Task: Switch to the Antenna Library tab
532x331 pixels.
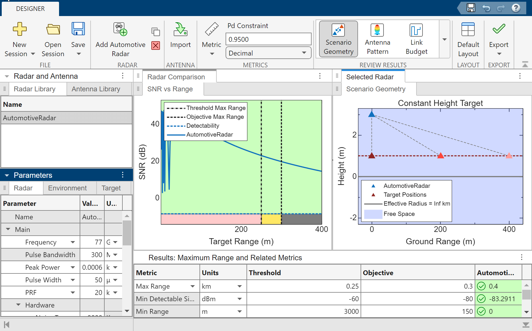Action: coord(96,89)
